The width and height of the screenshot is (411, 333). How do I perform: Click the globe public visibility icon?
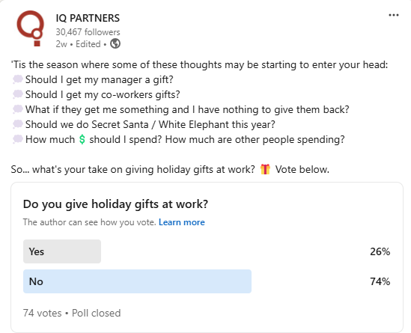click(115, 43)
